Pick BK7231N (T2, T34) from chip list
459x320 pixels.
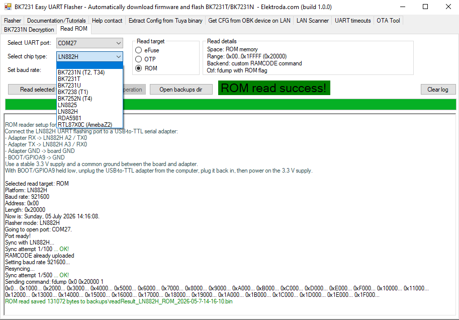click(x=89, y=72)
